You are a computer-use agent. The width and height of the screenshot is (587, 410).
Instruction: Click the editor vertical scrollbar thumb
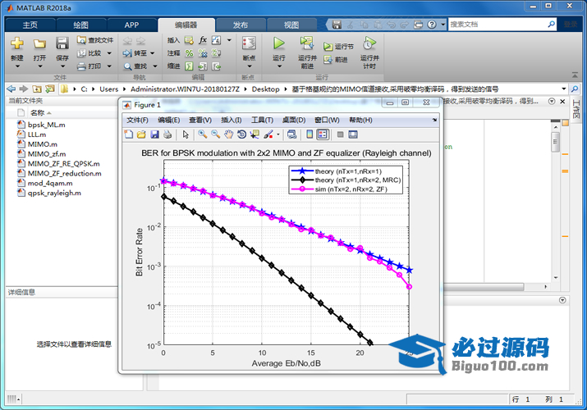(556, 142)
